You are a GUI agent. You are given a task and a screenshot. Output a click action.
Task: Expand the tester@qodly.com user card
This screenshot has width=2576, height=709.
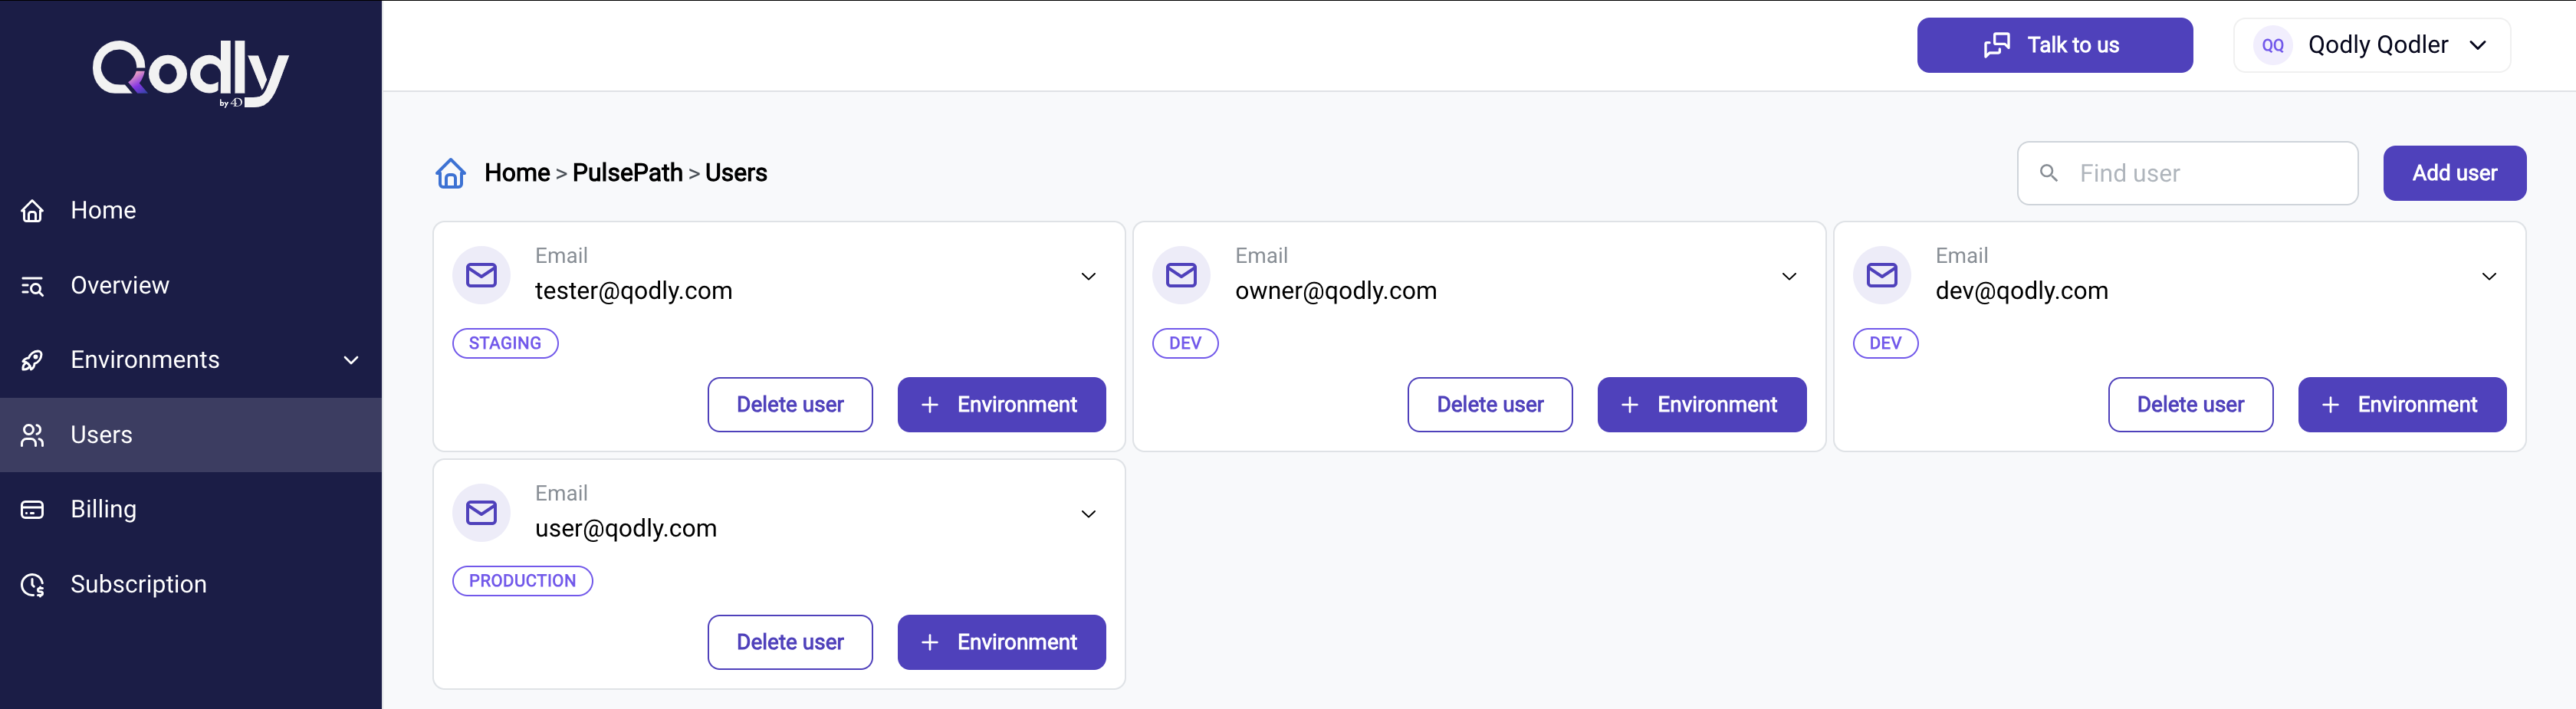1088,276
